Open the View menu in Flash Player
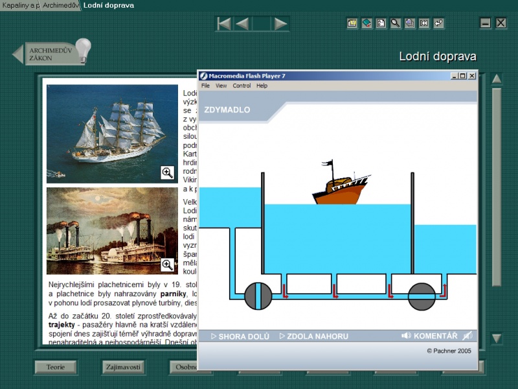The image size is (518, 389). pos(221,86)
